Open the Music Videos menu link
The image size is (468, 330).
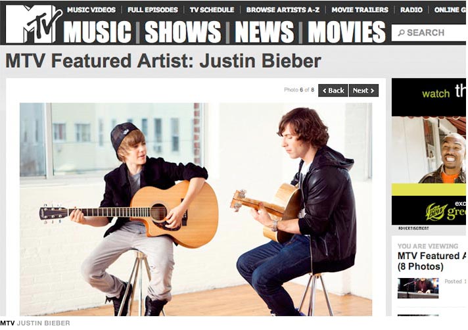point(91,10)
